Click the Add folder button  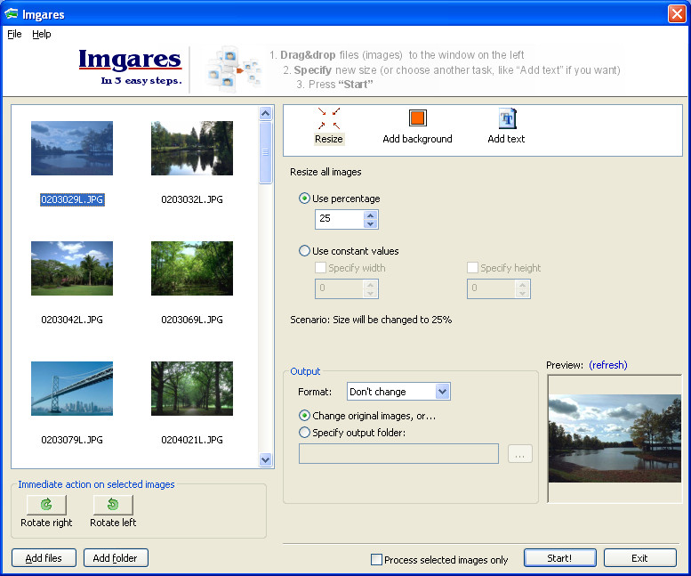click(x=116, y=558)
